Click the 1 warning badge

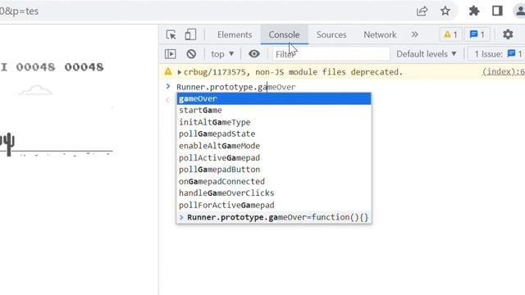click(450, 34)
